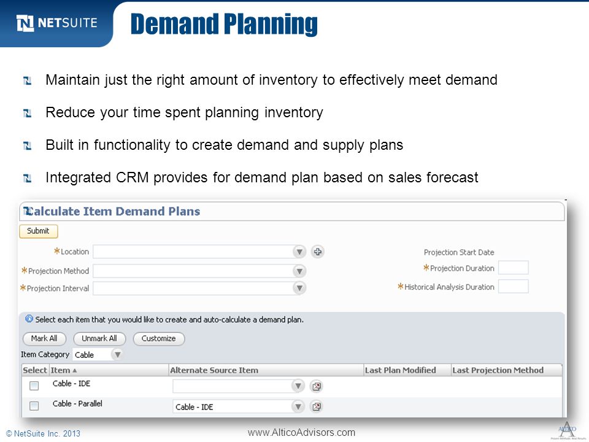Open the Location dropdown
589x442 pixels.
[x=299, y=252]
